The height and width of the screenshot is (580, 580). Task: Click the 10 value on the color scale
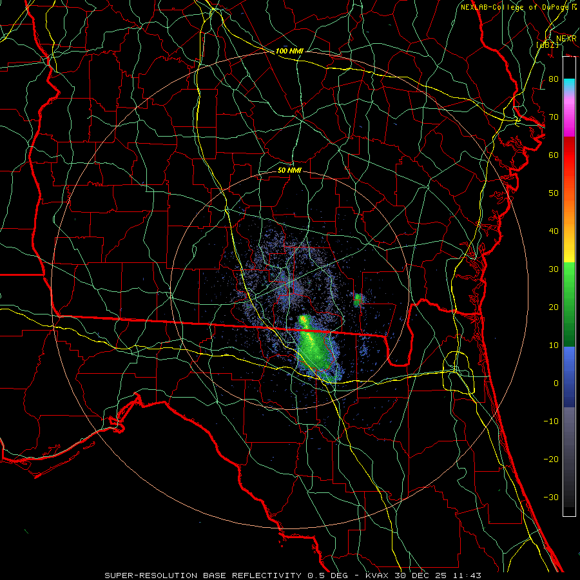pyautogui.click(x=554, y=345)
